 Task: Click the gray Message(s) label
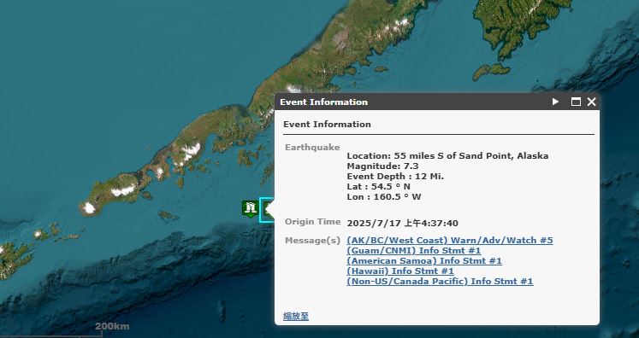coord(312,241)
